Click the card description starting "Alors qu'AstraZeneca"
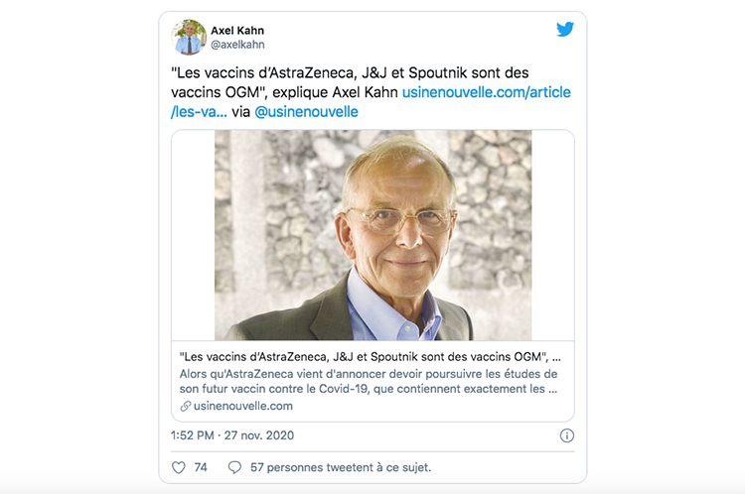The width and height of the screenshot is (745, 494). [x=369, y=381]
